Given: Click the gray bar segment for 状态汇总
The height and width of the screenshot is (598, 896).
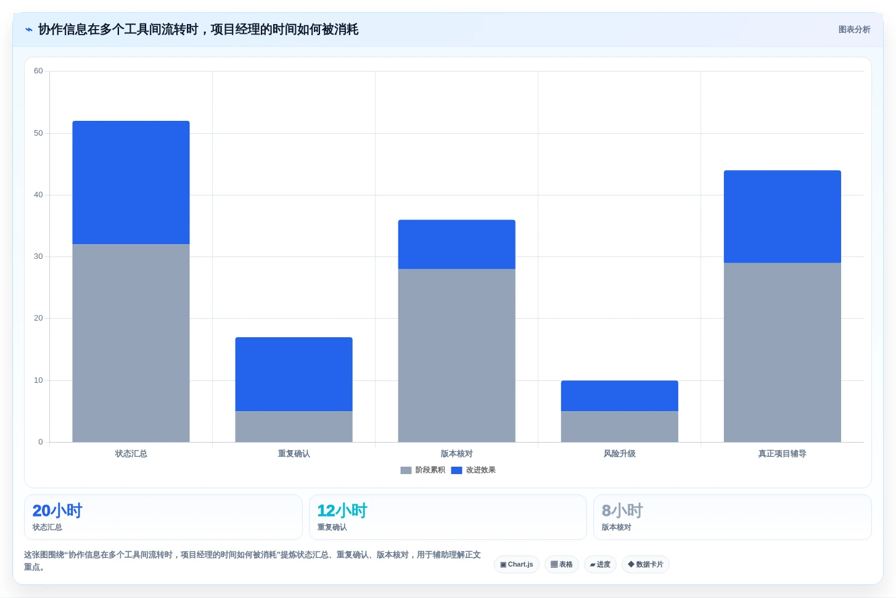Looking at the screenshot, I should coord(131,343).
